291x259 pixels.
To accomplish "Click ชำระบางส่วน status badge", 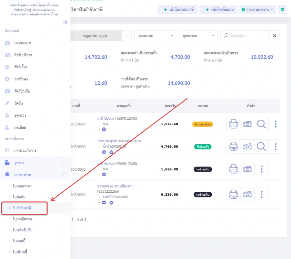I will click(203, 124).
